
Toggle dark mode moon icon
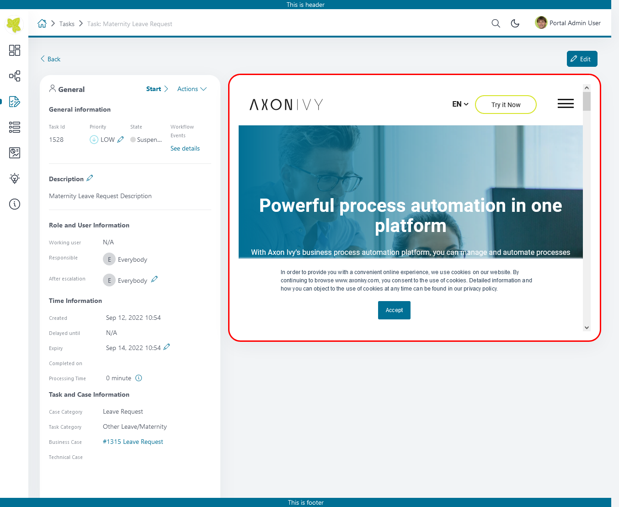click(x=515, y=23)
